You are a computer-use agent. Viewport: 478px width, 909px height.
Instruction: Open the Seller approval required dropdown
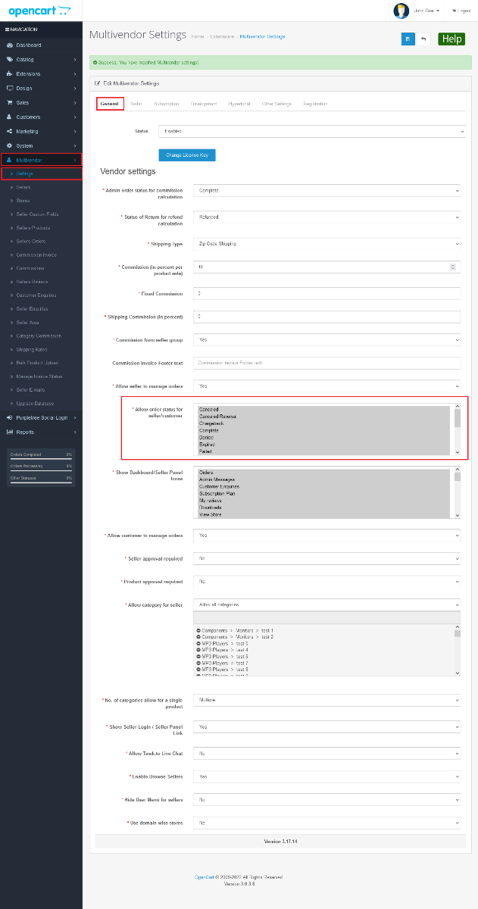pos(326,558)
